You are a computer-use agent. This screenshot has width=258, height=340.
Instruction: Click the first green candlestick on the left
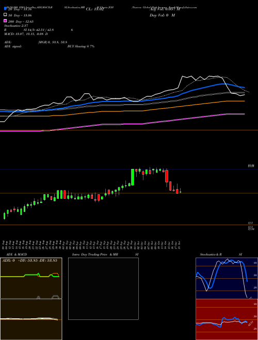coord(4,216)
